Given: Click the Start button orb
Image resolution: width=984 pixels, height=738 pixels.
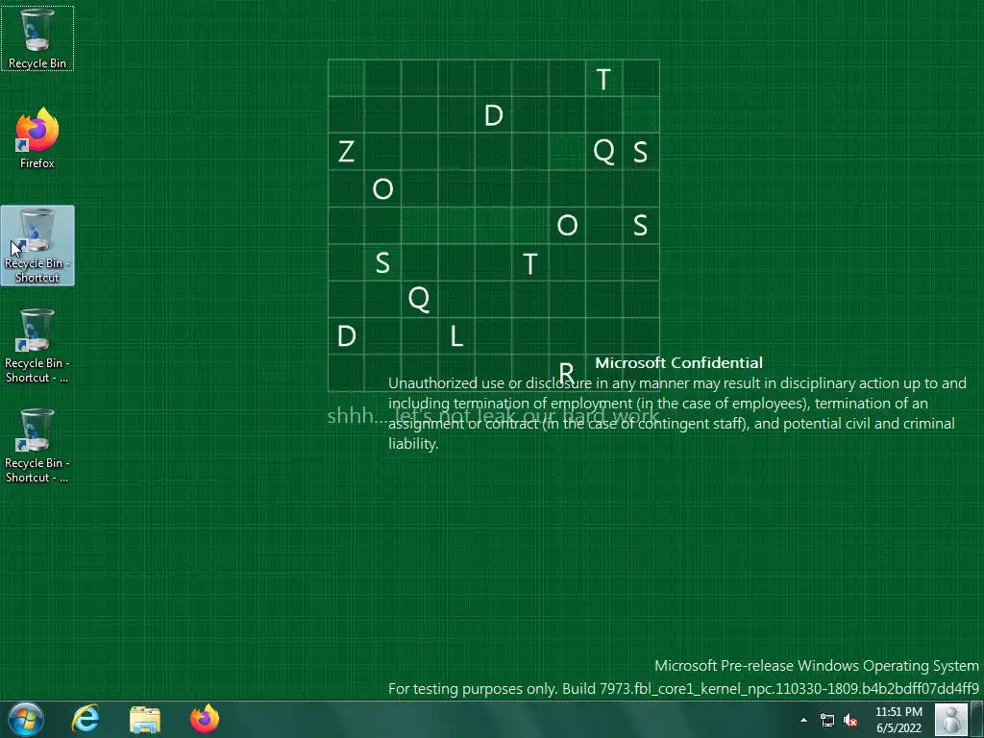Looking at the screenshot, I should pos(26,719).
